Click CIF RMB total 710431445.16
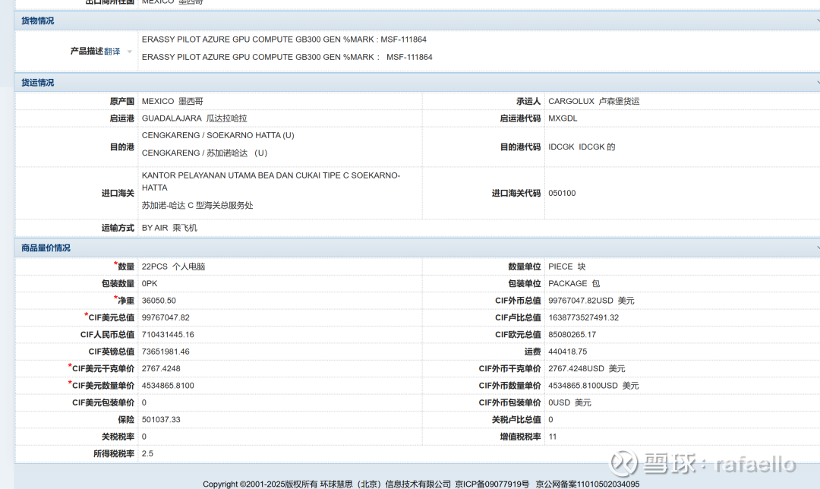Viewport: 820px width, 489px height. coord(168,335)
